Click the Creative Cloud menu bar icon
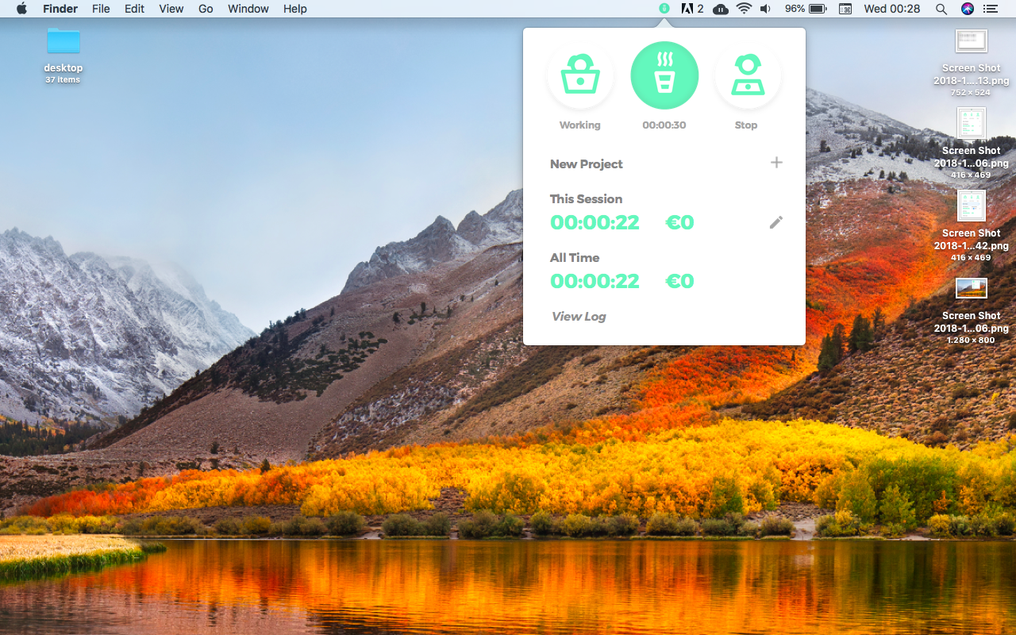 tap(720, 9)
